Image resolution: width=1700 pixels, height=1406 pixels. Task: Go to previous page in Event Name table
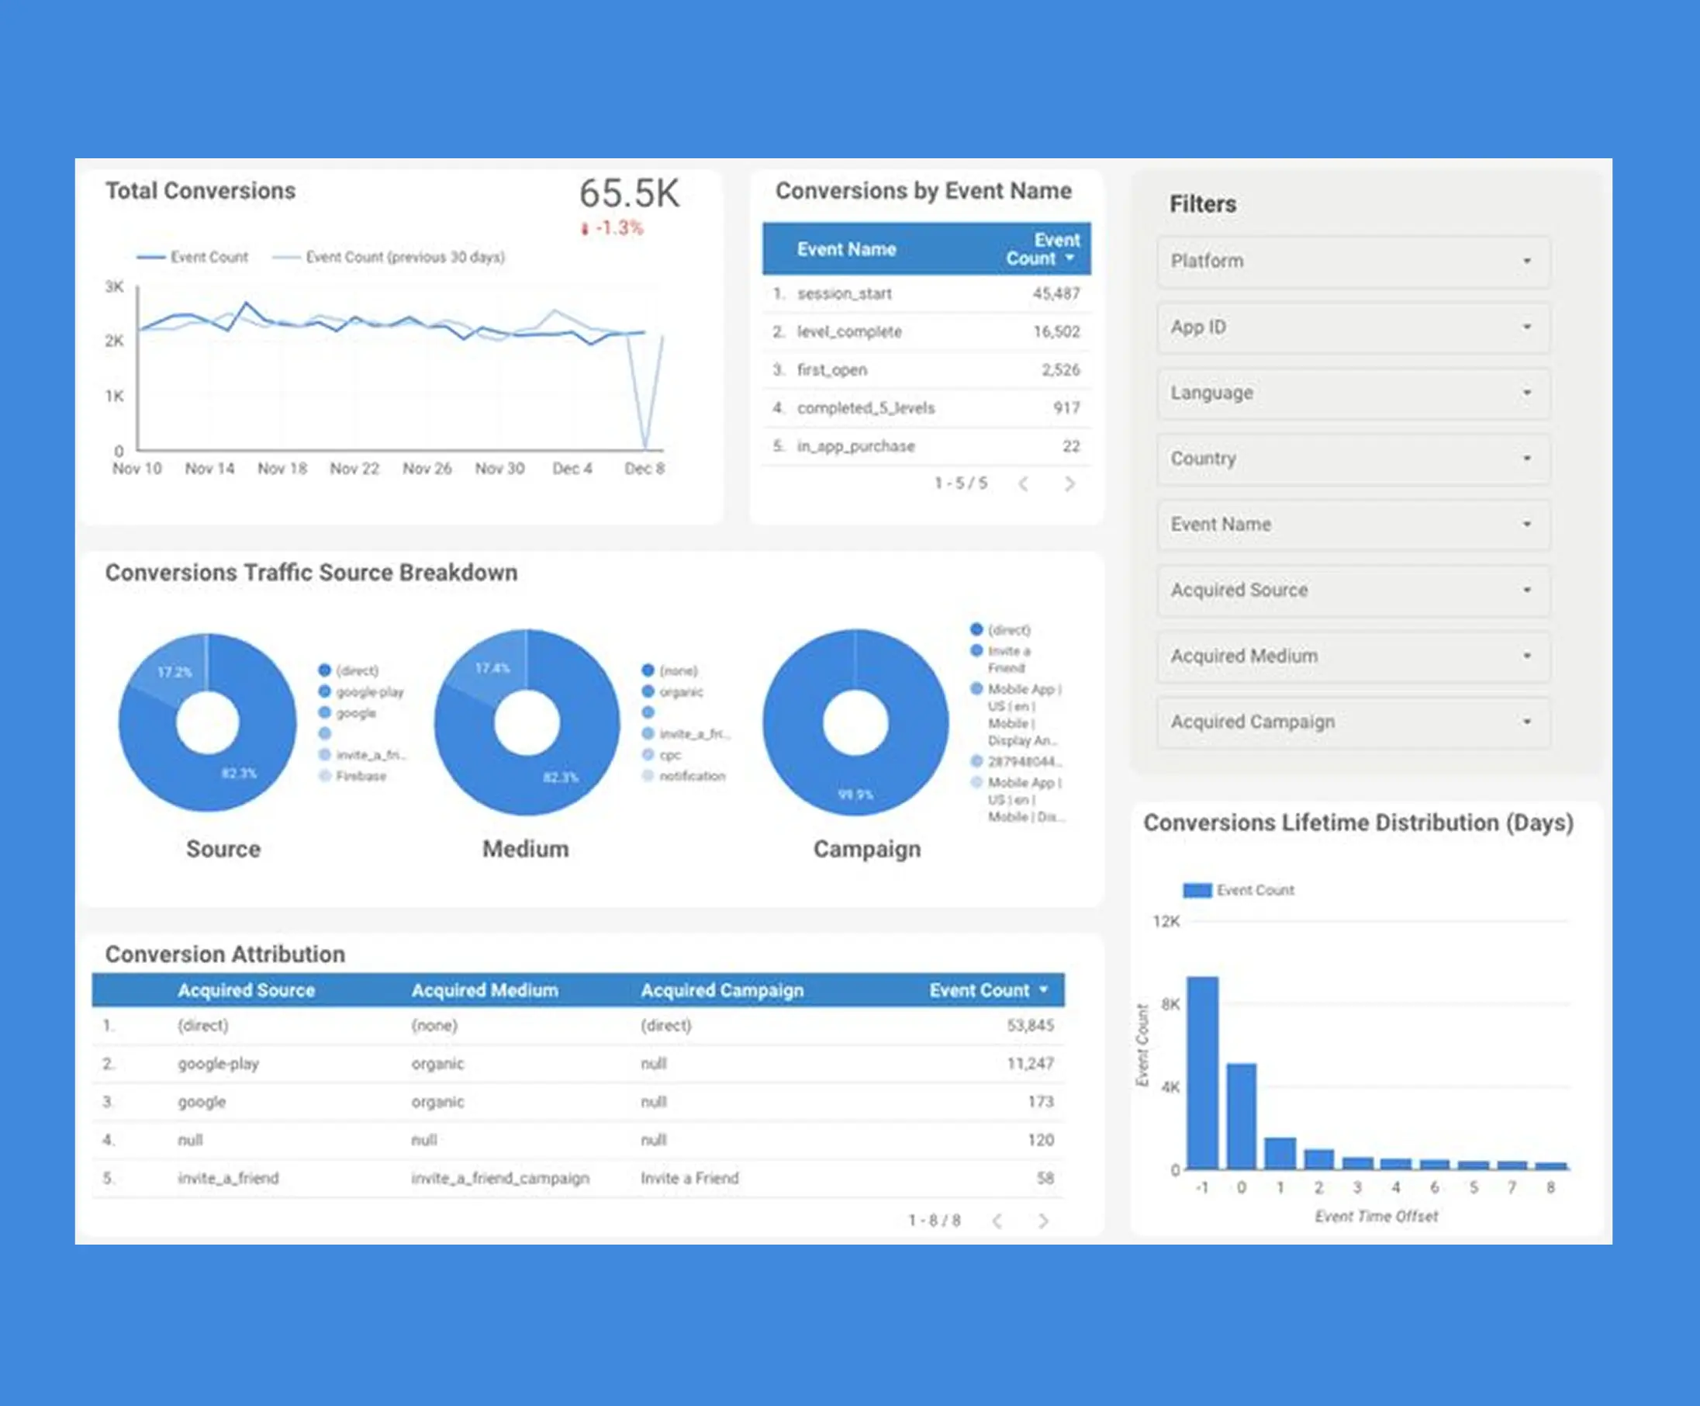[1023, 483]
